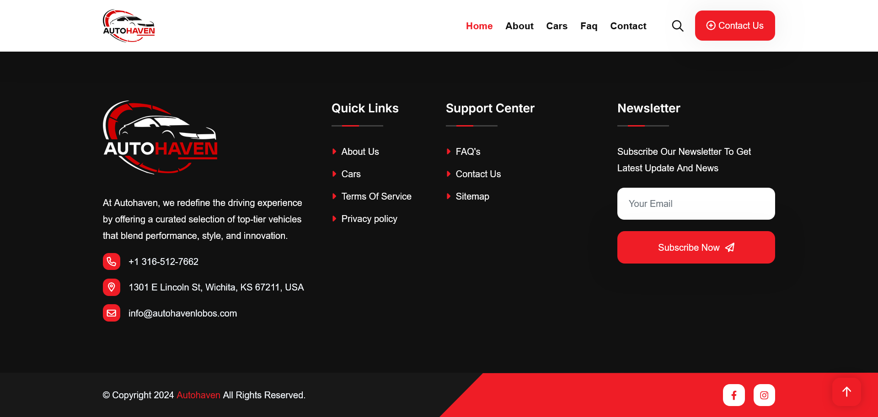Click the location pin icon

(x=112, y=287)
